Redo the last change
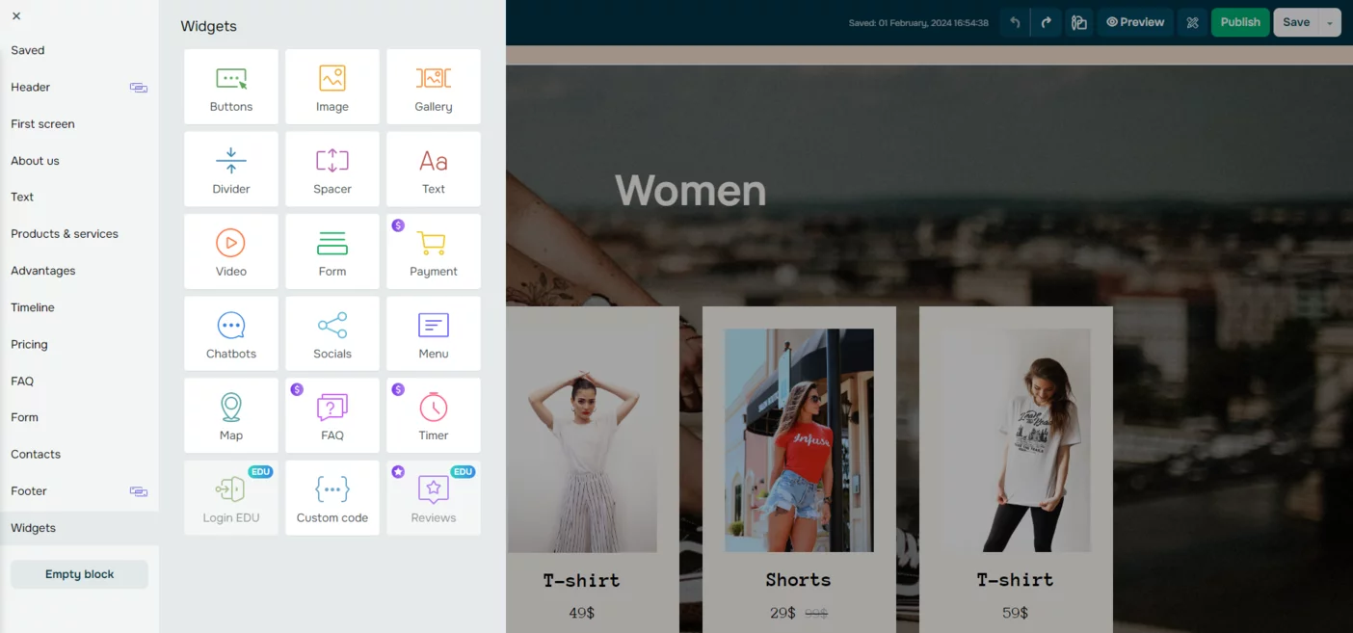The height and width of the screenshot is (633, 1353). pyautogui.click(x=1046, y=21)
